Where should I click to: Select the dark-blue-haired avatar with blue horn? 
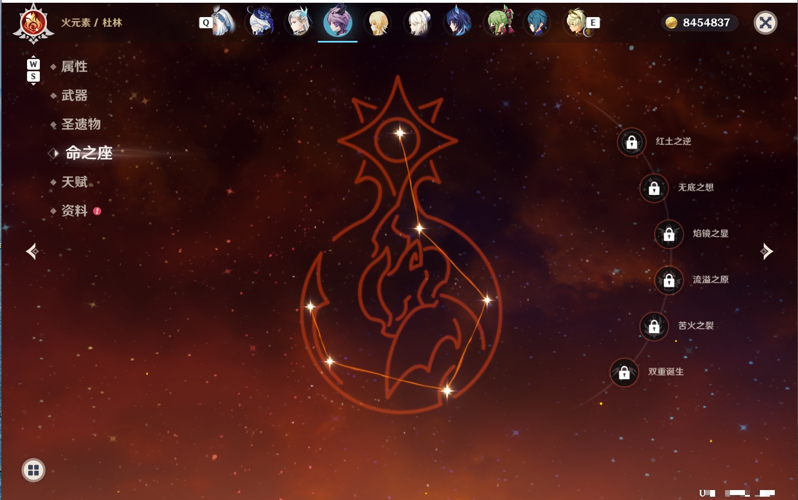click(458, 22)
